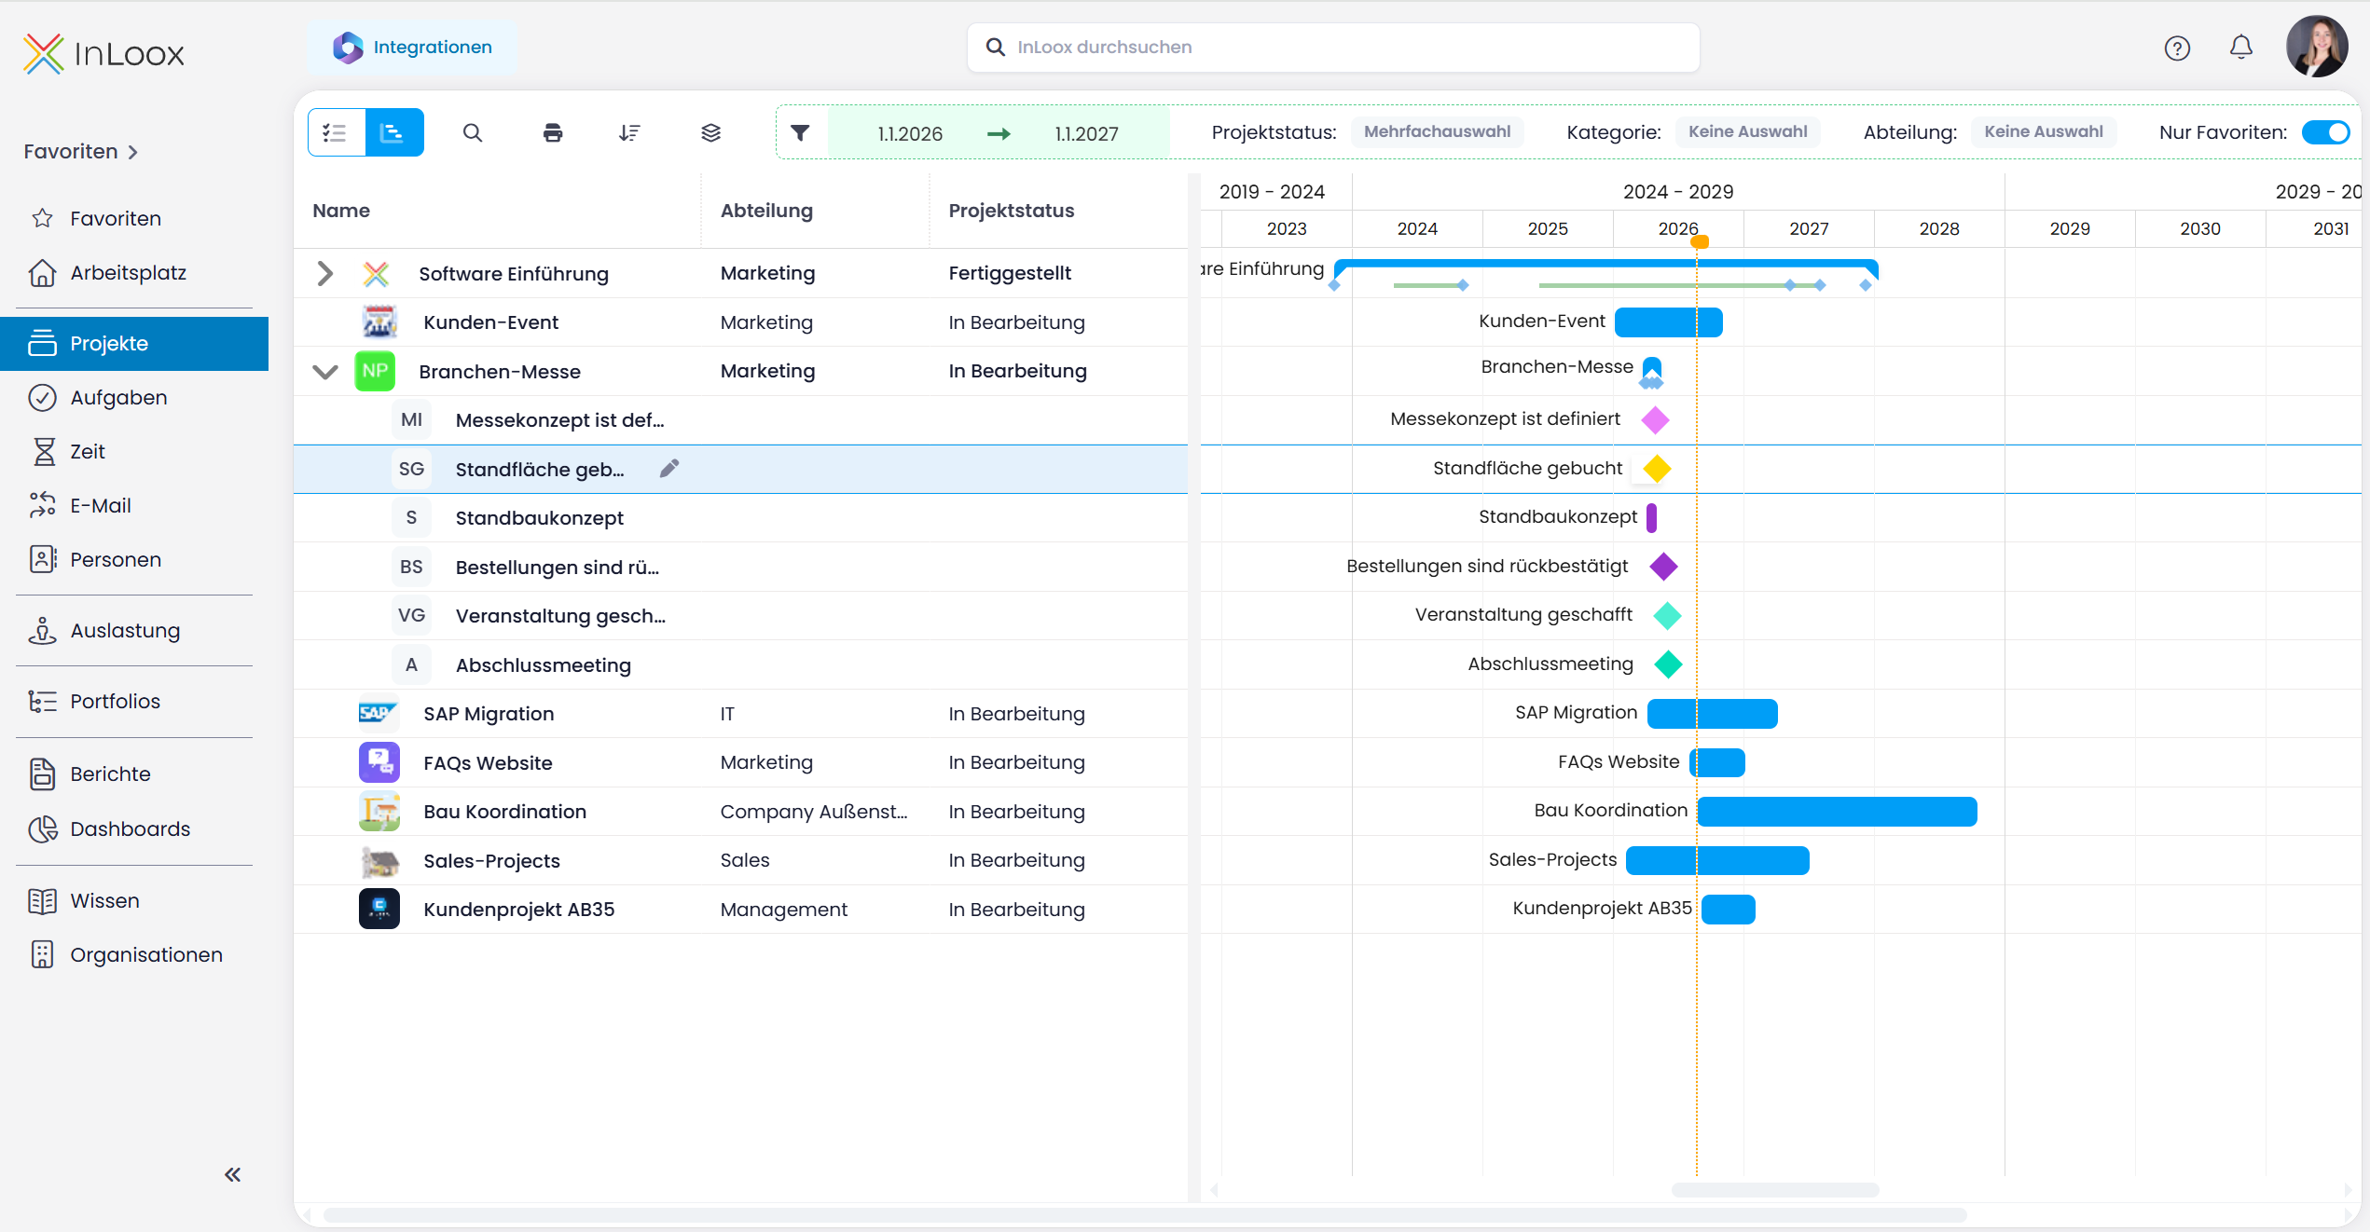Open the Kategorie Keine Auswahl dropdown
This screenshot has height=1232, width=2370.
[x=1747, y=132]
